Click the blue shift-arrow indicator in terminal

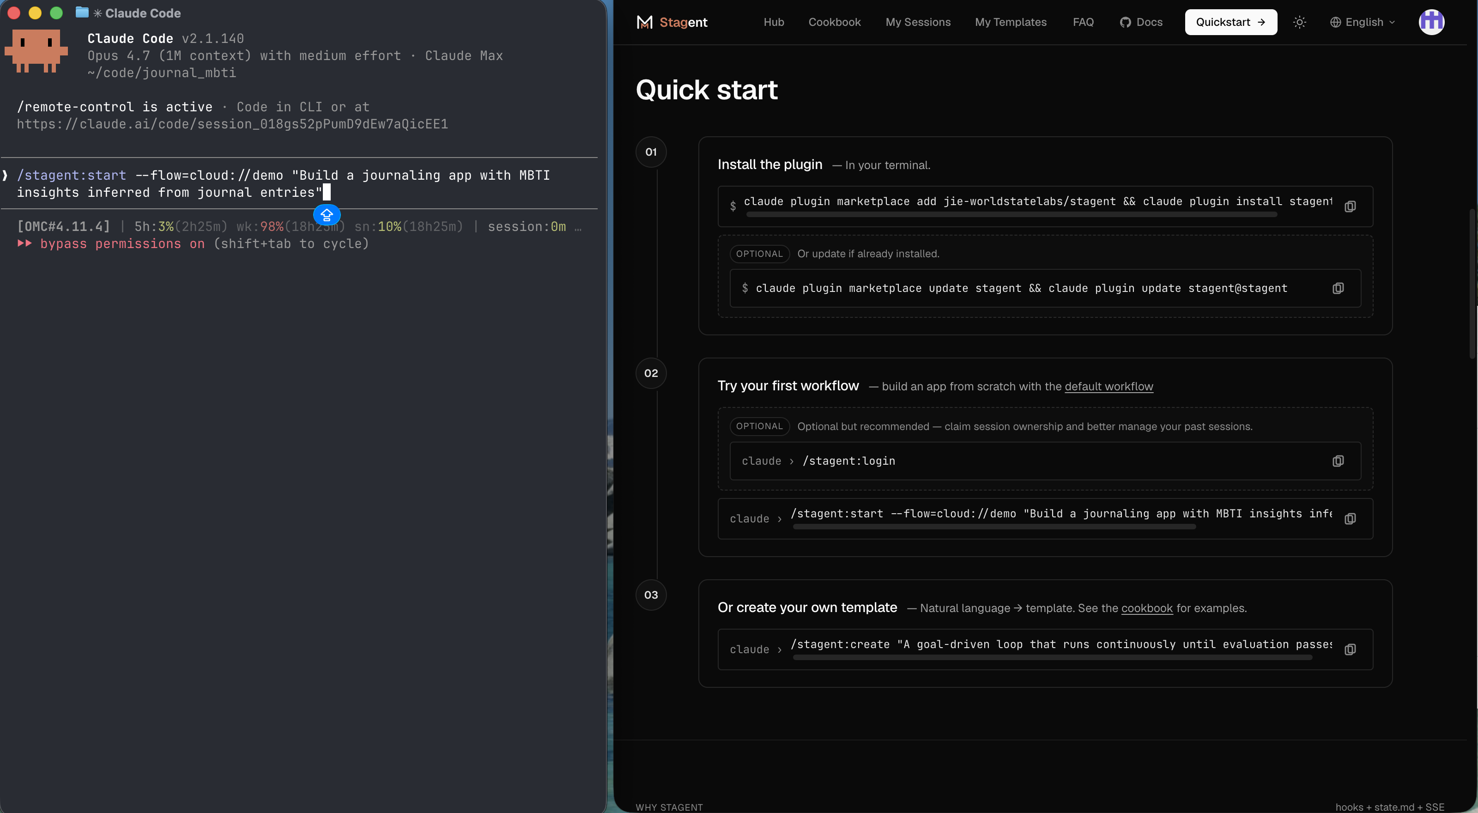coord(327,215)
